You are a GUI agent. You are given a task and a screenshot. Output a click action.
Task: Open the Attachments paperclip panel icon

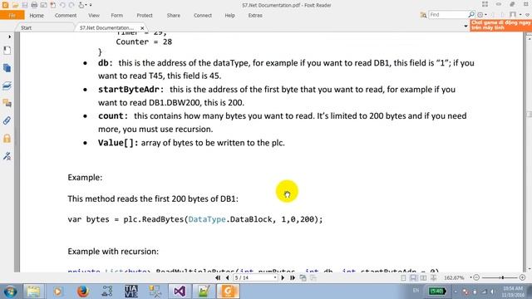point(7,120)
